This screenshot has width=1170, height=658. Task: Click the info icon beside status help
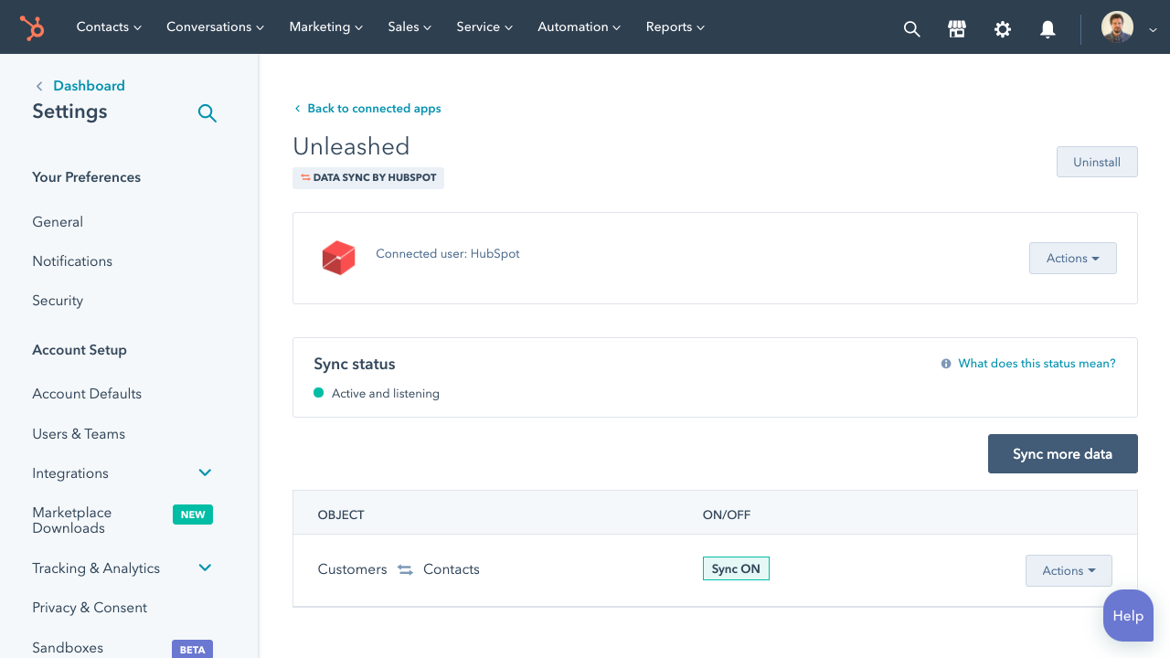[x=946, y=364]
